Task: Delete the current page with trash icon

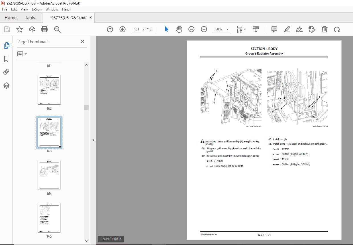Action: (325, 29)
